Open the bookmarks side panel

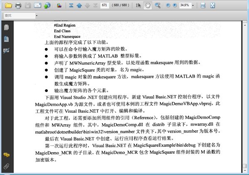tap(6, 39)
